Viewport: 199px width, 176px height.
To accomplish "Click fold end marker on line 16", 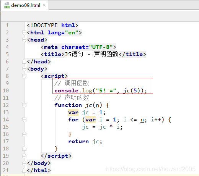I will [x=24, y=134].
